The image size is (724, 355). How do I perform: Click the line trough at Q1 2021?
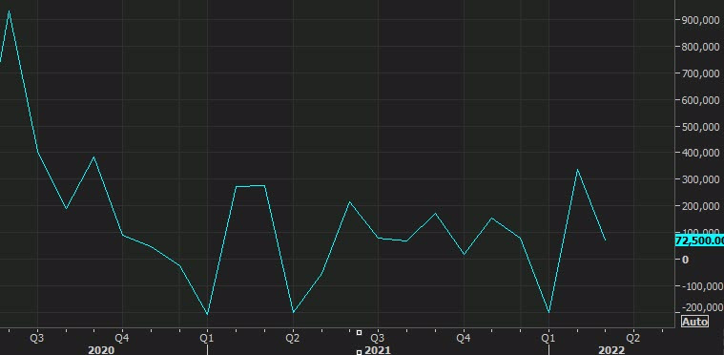207,314
